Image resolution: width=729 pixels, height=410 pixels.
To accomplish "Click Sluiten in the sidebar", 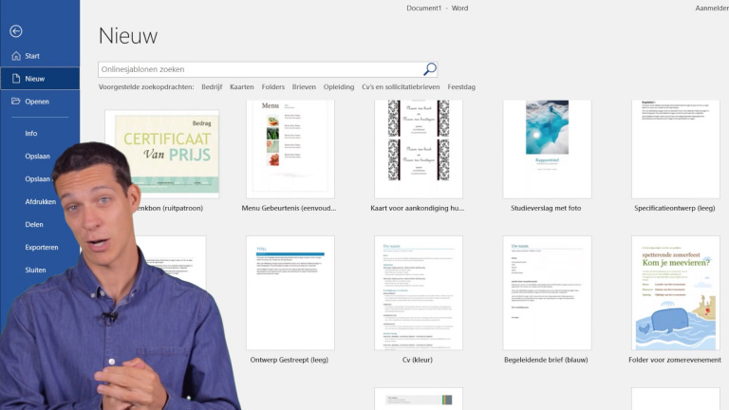I will (x=37, y=270).
